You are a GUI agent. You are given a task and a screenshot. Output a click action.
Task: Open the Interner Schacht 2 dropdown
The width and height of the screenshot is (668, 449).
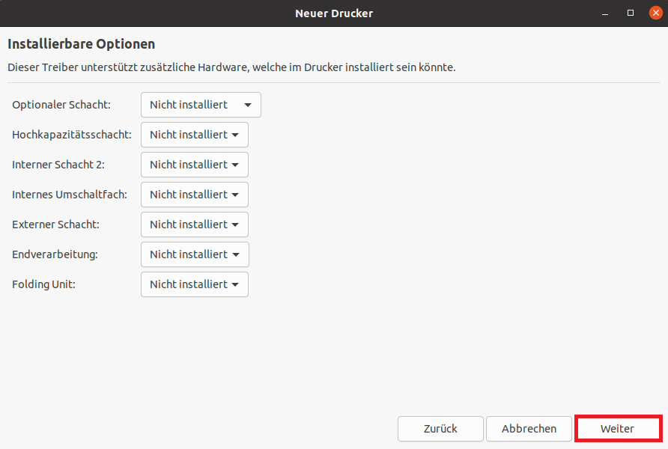click(x=194, y=165)
